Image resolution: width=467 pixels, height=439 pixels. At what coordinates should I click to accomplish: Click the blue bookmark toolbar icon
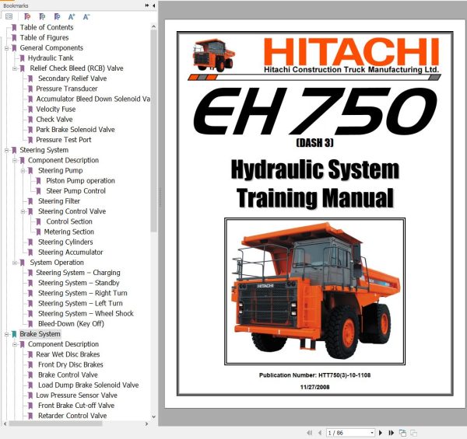point(57,16)
